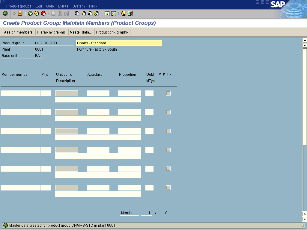Open the Hierarchy graphic view
Viewport: 307px width, 230px height.
click(51, 32)
